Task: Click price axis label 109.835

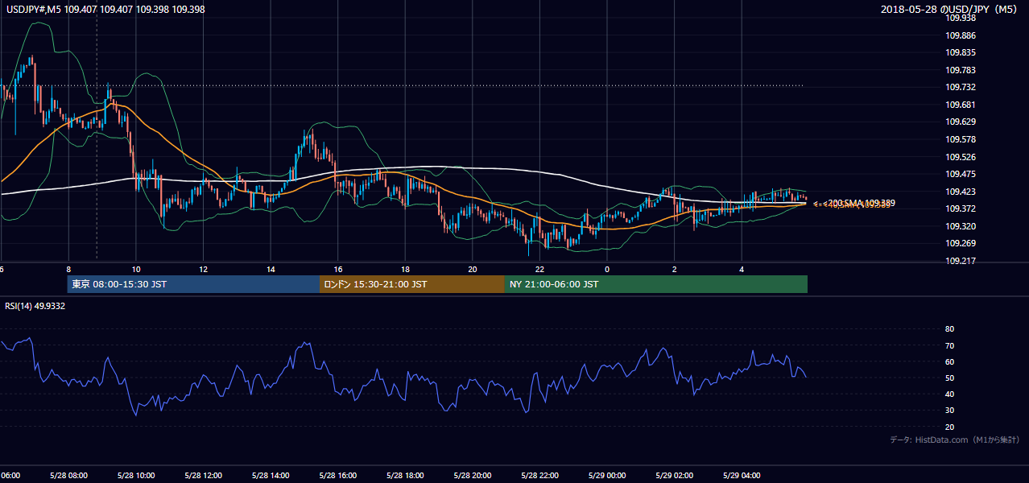Action: click(x=961, y=52)
